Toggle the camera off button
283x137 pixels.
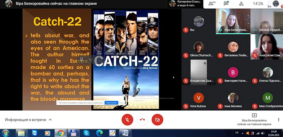click(157, 120)
